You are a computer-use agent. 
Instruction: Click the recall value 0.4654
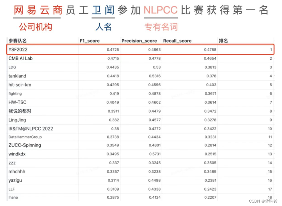tap(210, 58)
